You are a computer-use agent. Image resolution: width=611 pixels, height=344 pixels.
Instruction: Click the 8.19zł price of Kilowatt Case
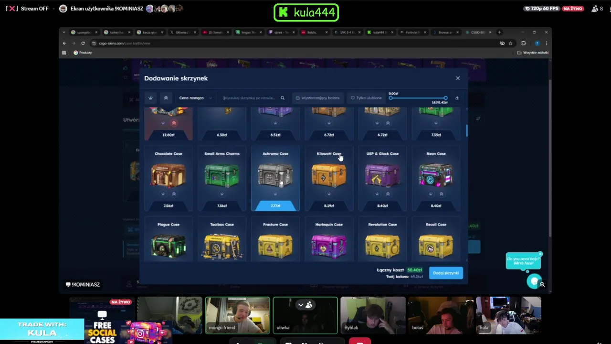329,206
